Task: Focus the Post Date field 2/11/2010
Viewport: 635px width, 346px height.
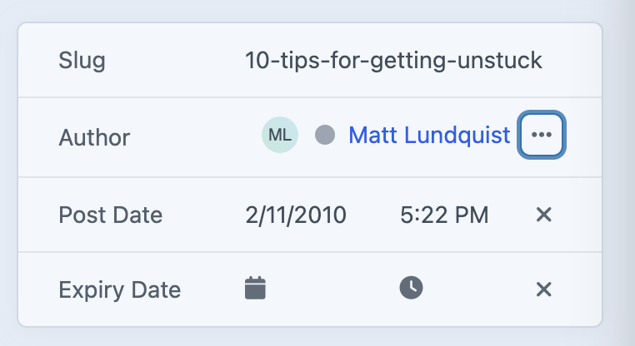Action: click(296, 215)
